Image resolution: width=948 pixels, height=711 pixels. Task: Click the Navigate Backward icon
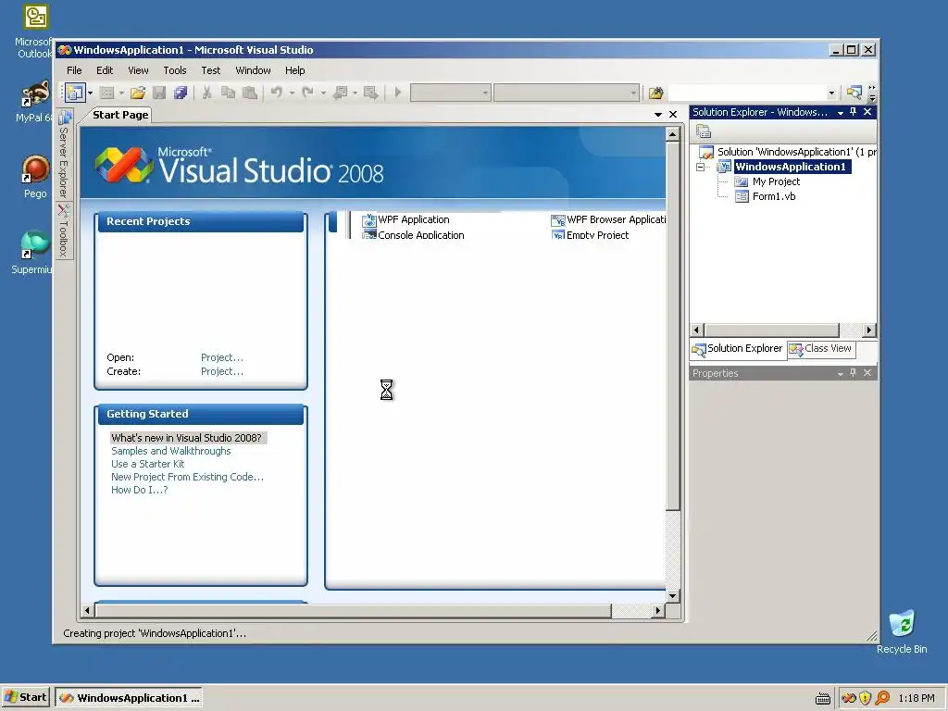click(x=341, y=93)
